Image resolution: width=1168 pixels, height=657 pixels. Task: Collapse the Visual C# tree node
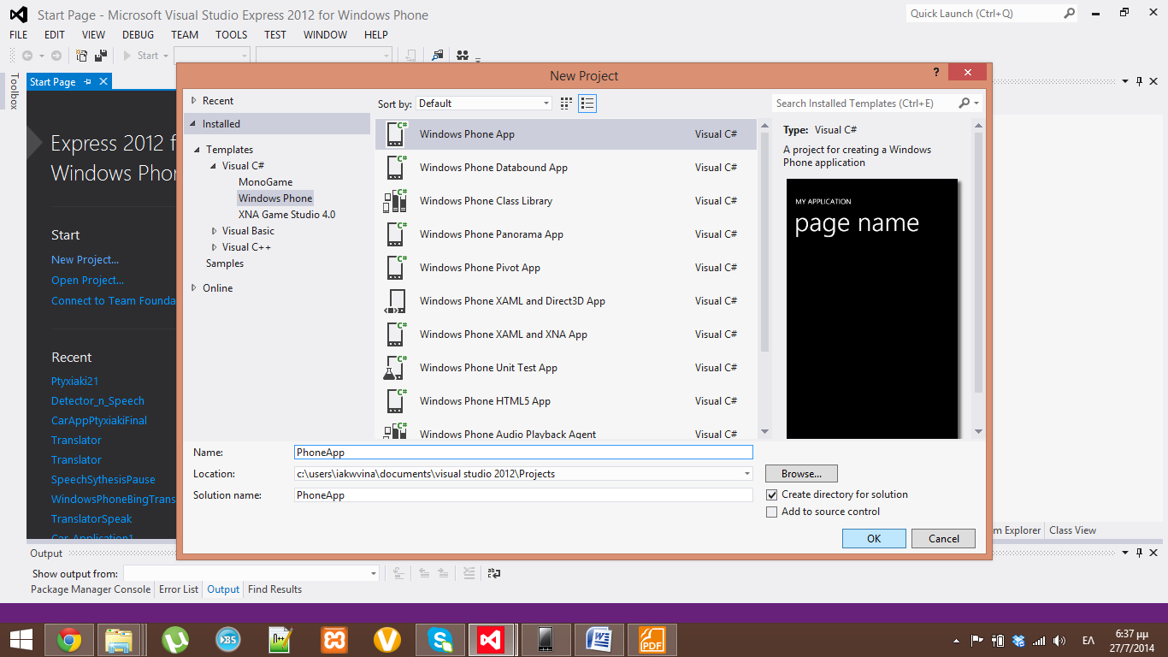pos(214,166)
